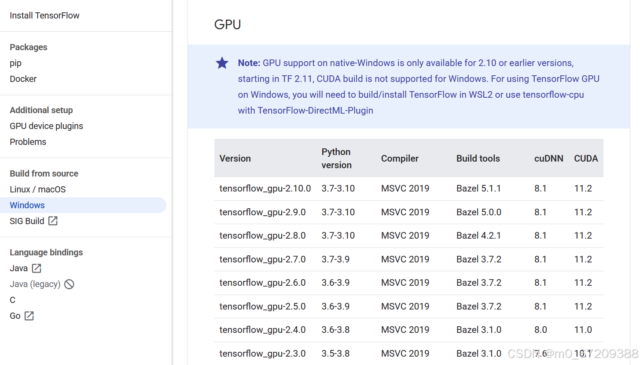Go to the pip packages page
This screenshot has height=365, width=640.
tap(15, 63)
